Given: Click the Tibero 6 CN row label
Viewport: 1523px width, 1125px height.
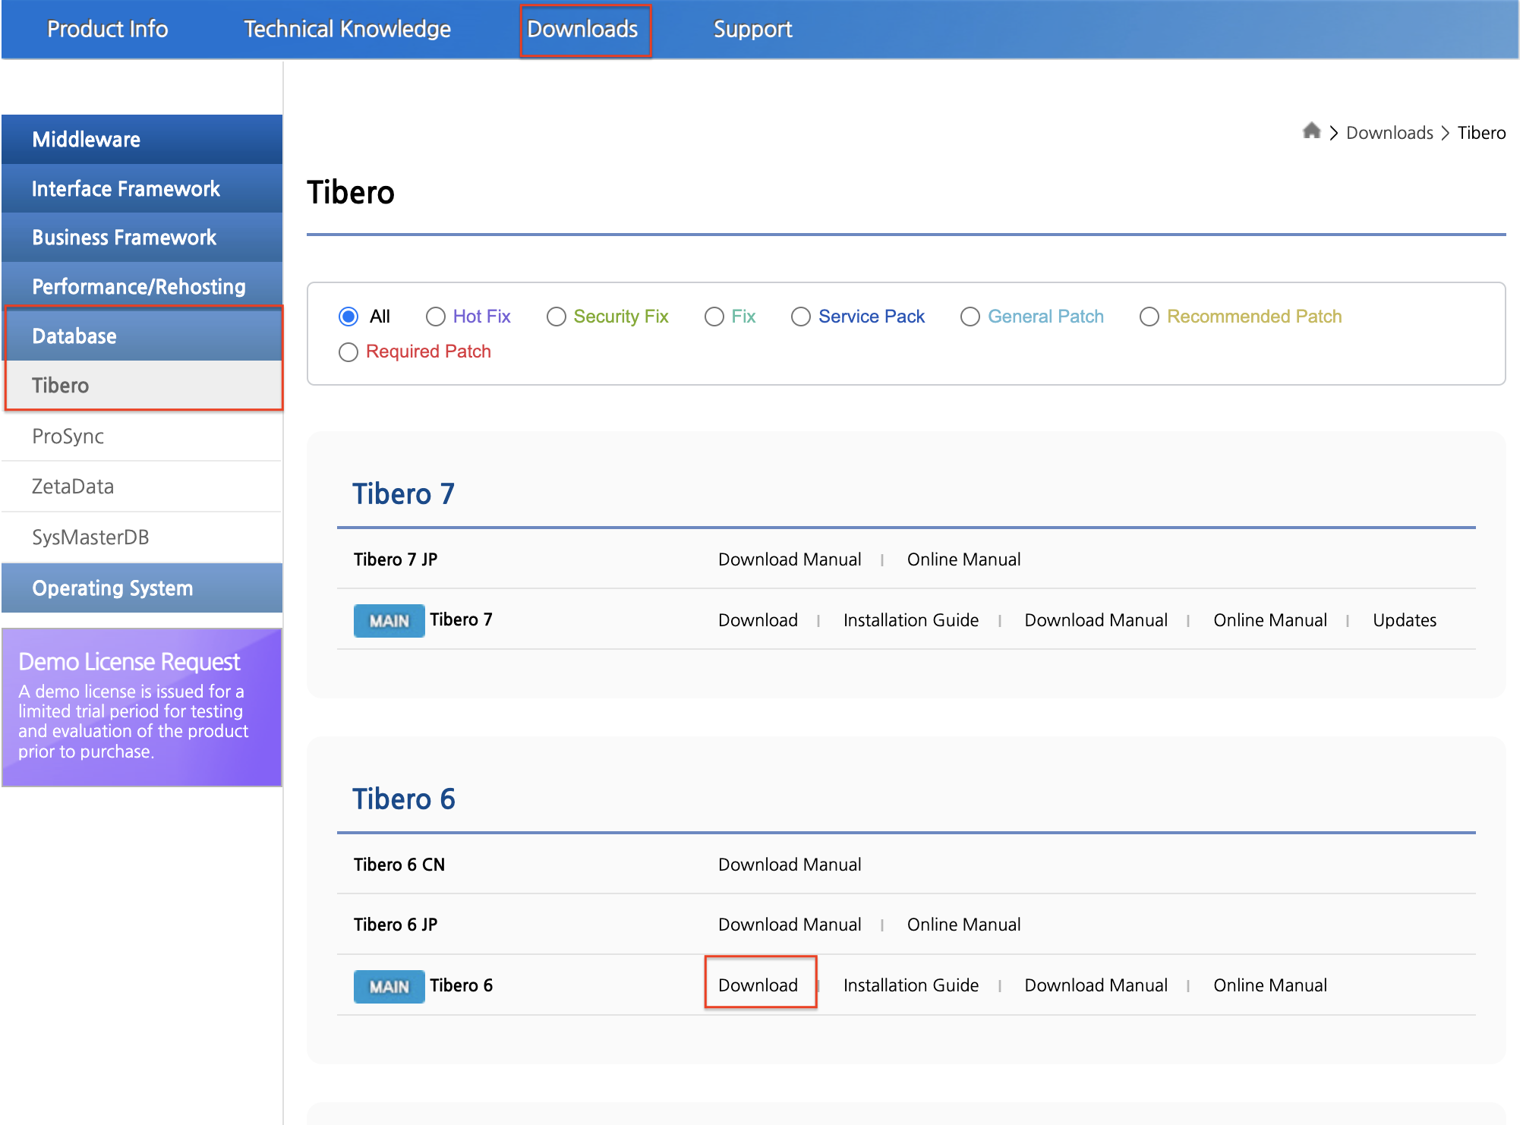Looking at the screenshot, I should pos(399,865).
